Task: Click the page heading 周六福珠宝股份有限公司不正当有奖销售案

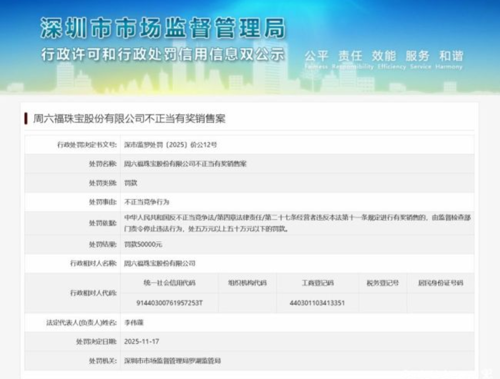Action: tap(129, 119)
